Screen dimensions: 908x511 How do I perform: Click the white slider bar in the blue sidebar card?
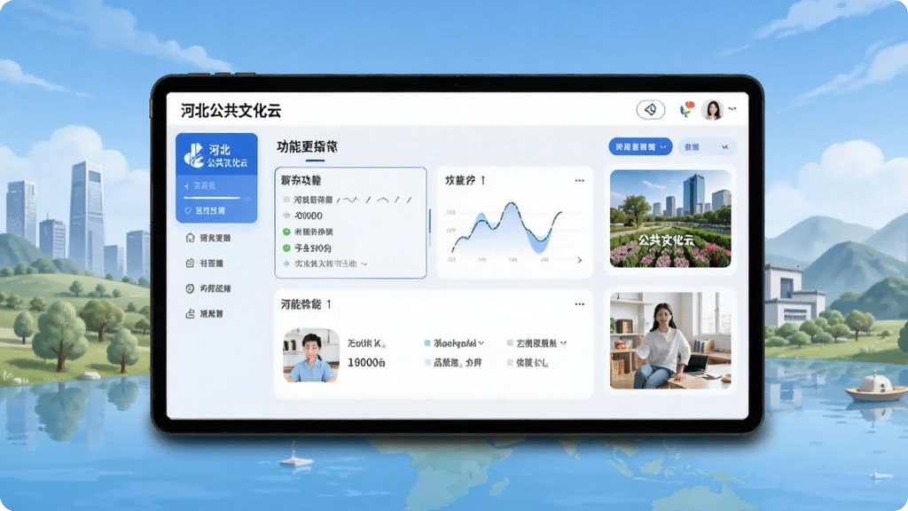pos(211,198)
